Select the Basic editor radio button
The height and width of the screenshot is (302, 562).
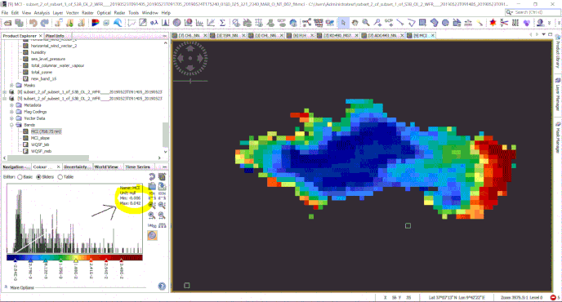click(20, 177)
